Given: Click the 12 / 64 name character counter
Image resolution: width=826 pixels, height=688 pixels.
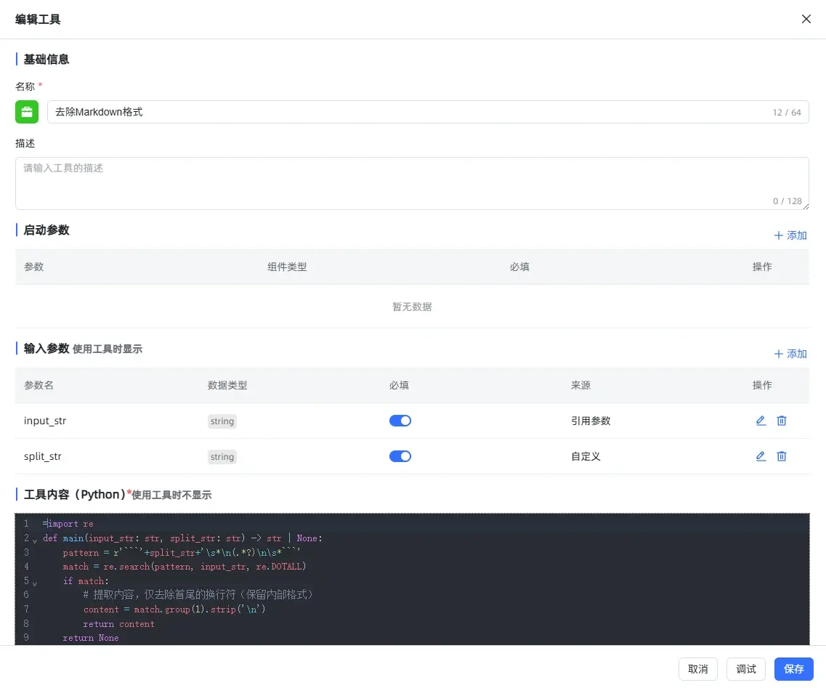Looking at the screenshot, I should click(787, 112).
